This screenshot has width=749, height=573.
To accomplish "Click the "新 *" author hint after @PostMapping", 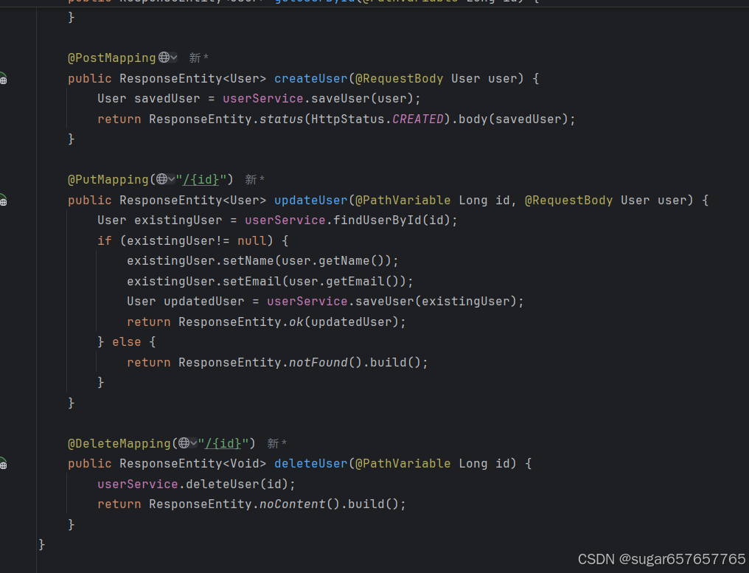I will coord(199,58).
